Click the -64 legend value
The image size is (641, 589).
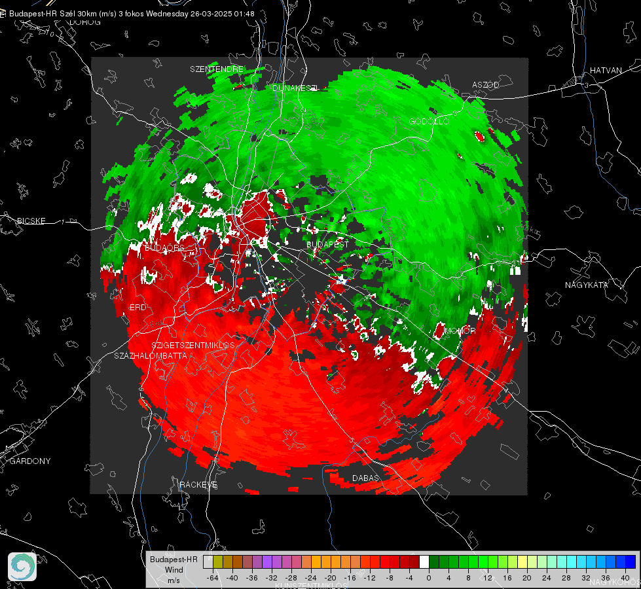click(213, 578)
